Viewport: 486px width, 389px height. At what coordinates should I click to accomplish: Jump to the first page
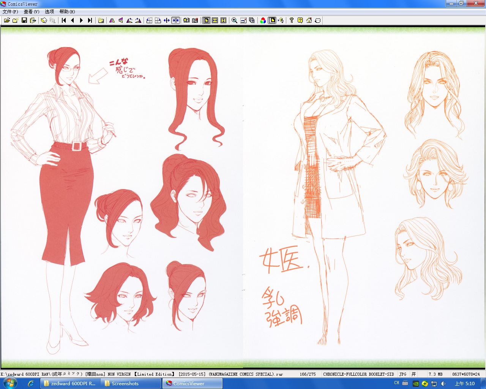coord(64,21)
